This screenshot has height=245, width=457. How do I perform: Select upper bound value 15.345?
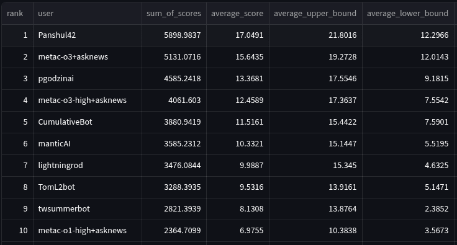pos(315,166)
